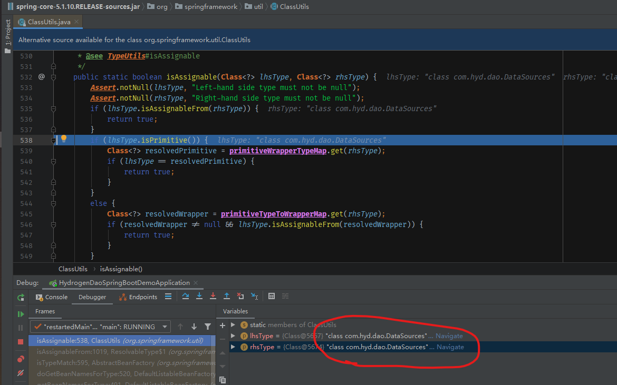Screen dimensions: 617x385
Task: Collapse the isAssignable method at line 532
Action: pos(53,77)
